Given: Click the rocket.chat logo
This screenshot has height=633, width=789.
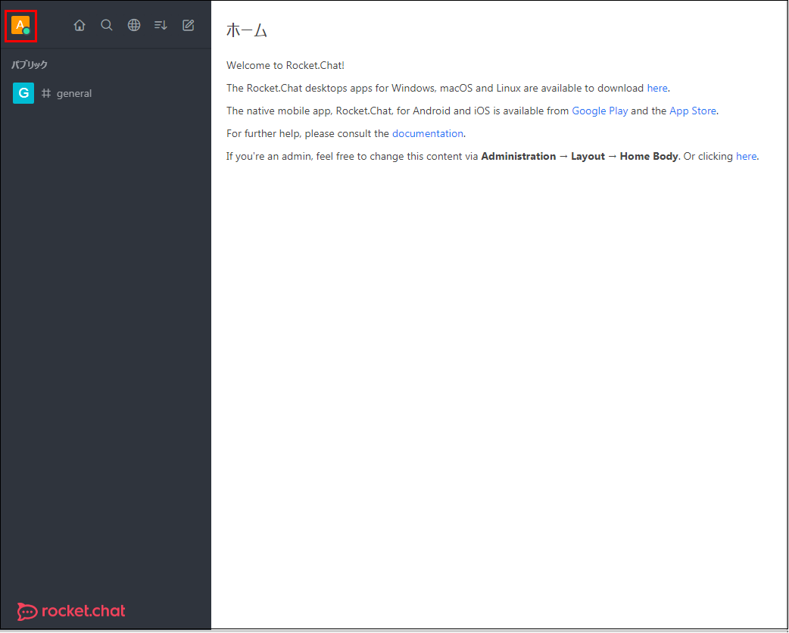Looking at the screenshot, I should (x=71, y=611).
